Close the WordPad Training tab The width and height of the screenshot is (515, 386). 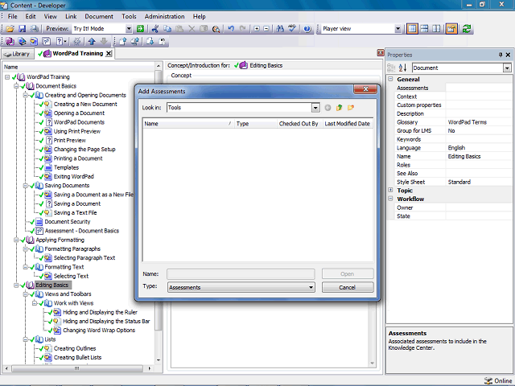click(109, 54)
